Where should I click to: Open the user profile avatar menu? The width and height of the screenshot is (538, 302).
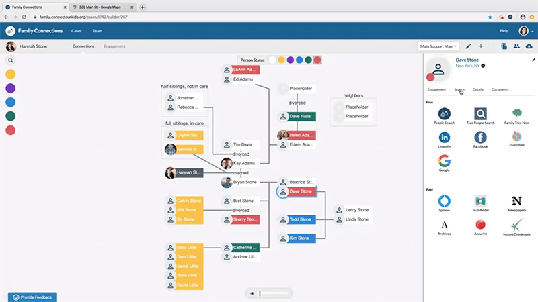pos(524,31)
